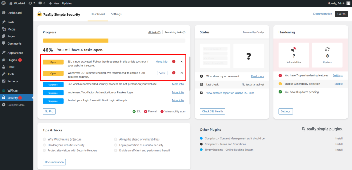Install Complianz - Terms and Conditions plugin

tap(339, 144)
